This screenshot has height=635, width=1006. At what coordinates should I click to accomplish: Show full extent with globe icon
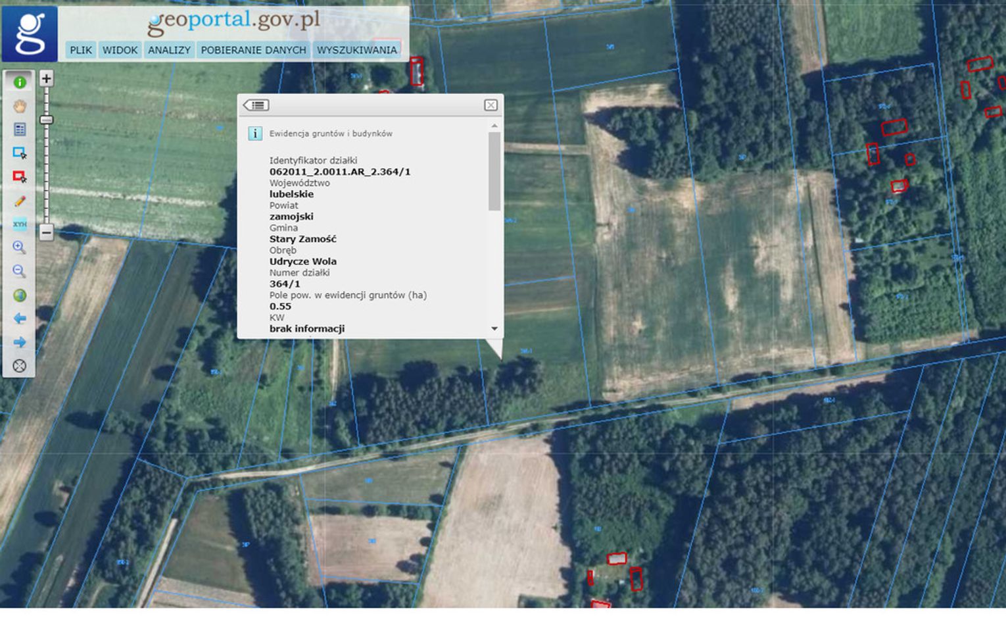coord(20,295)
